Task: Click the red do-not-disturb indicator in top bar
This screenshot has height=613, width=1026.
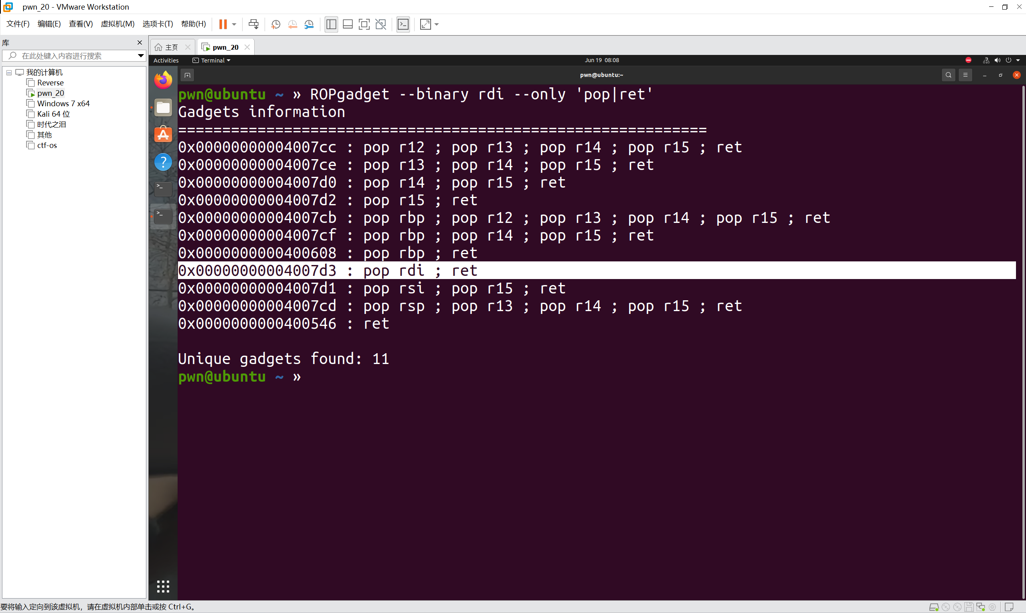Action: coord(968,60)
